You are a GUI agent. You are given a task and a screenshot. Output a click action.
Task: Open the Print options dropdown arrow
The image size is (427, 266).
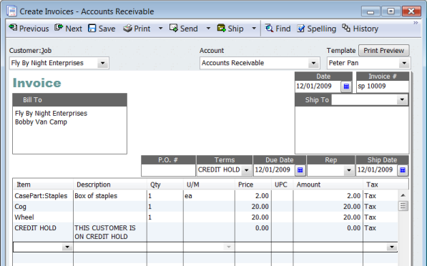(x=161, y=29)
